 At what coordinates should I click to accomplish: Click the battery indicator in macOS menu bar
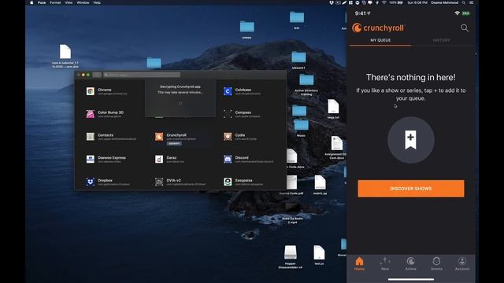[x=396, y=2]
